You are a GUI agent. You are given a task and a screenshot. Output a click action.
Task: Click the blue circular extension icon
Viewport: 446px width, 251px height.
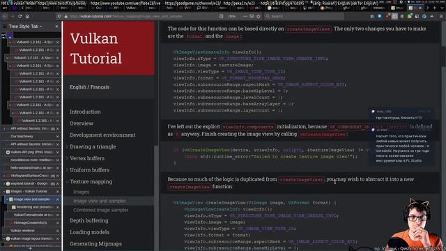424,16
